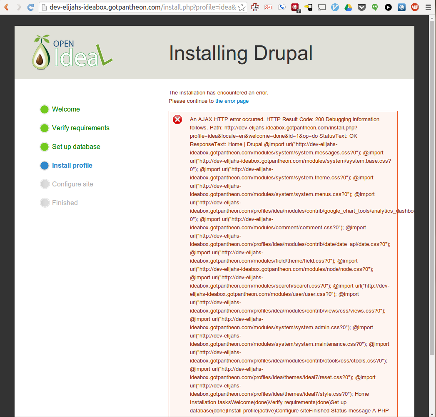Click the vertical scrollbar thumb
The image size is (436, 417).
432,188
